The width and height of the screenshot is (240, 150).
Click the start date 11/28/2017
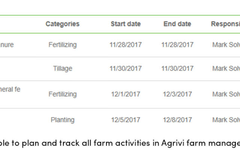pos(126,45)
